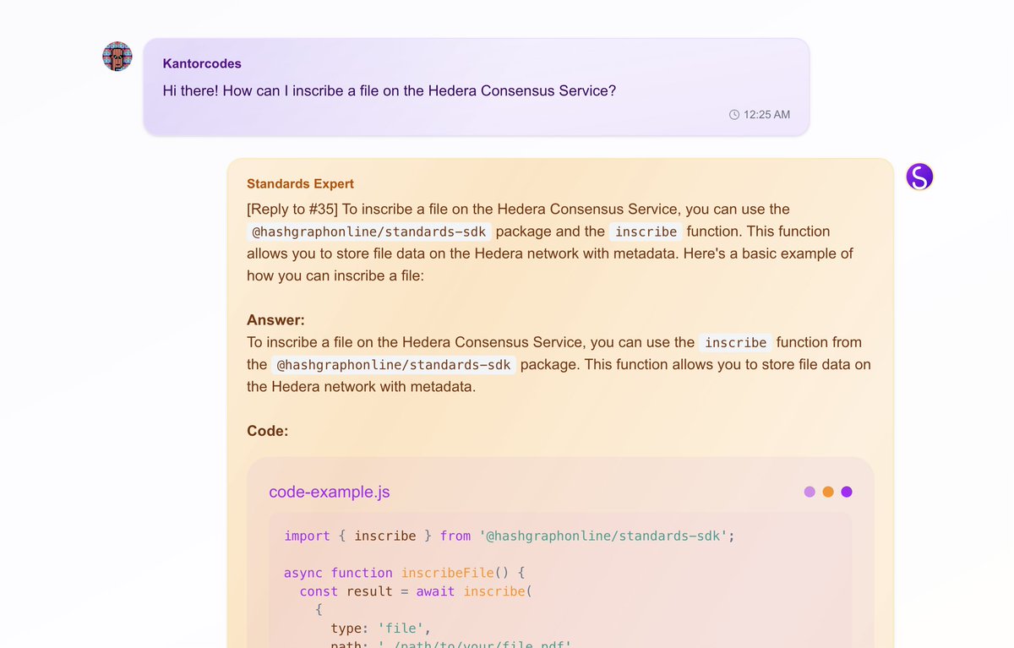Click the Kantorcodes sender name
This screenshot has height=648, width=1014.
coord(202,63)
